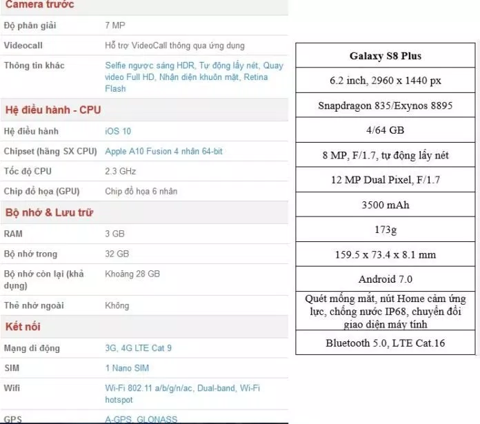Select the 'Snapdragon 835/Exynos 8895' cell
This screenshot has width=480, height=424.
[386, 105]
